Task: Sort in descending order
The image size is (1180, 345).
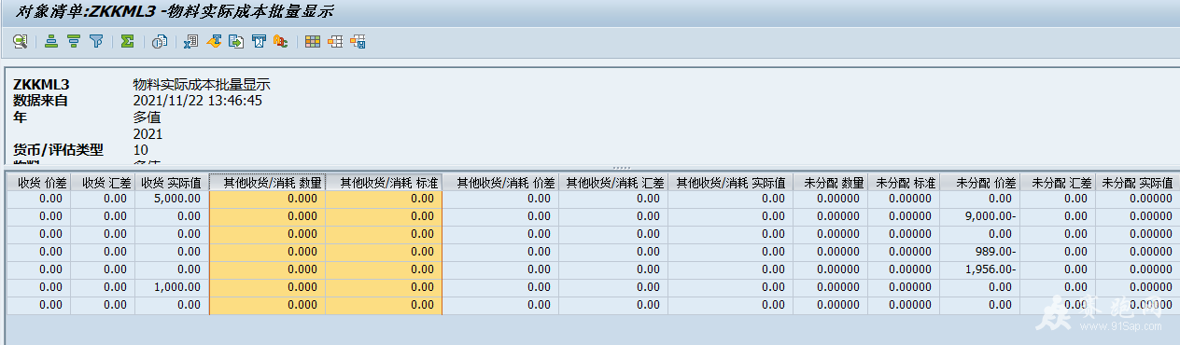Action: click(x=74, y=42)
